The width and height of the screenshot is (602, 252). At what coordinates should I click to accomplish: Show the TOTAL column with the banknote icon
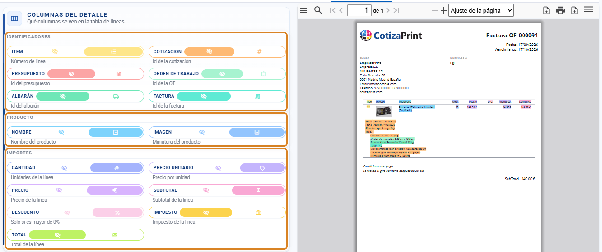click(x=114, y=235)
